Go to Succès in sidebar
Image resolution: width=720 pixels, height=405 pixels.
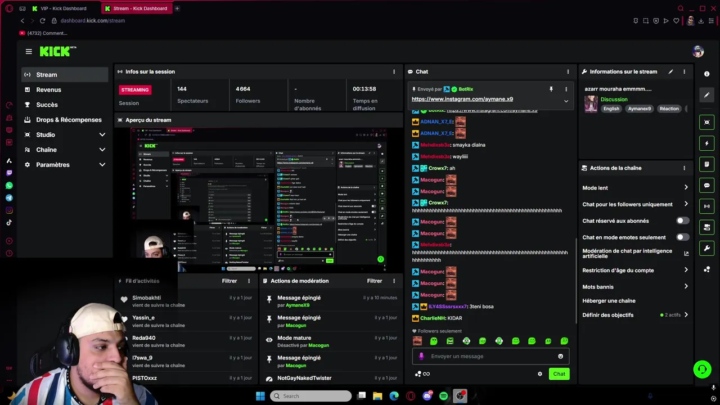[x=65, y=105]
